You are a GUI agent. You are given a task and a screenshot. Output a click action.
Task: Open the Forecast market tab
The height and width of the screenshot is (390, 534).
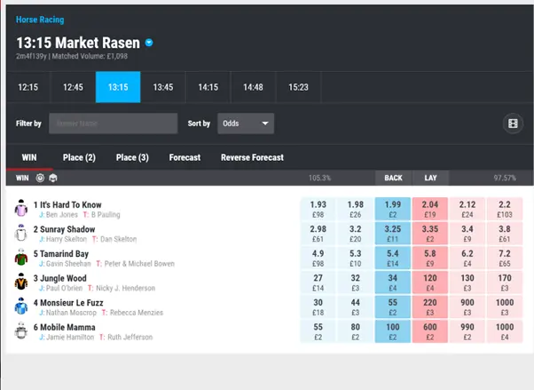pos(185,157)
